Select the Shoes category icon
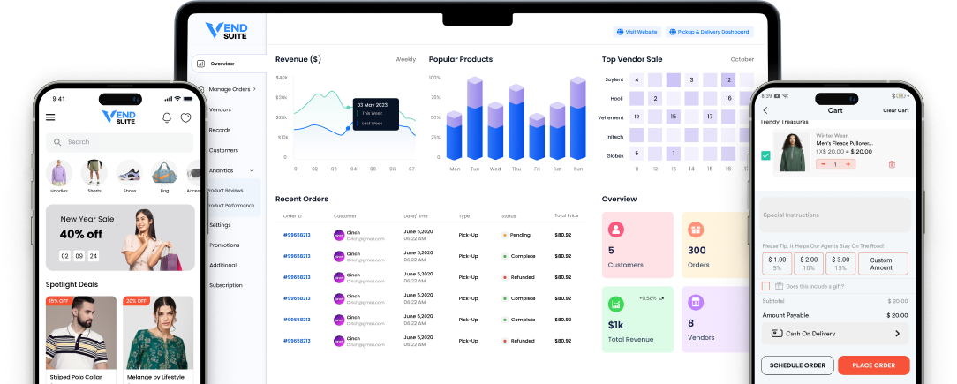Screen dimensions: 957x384 [x=128, y=172]
